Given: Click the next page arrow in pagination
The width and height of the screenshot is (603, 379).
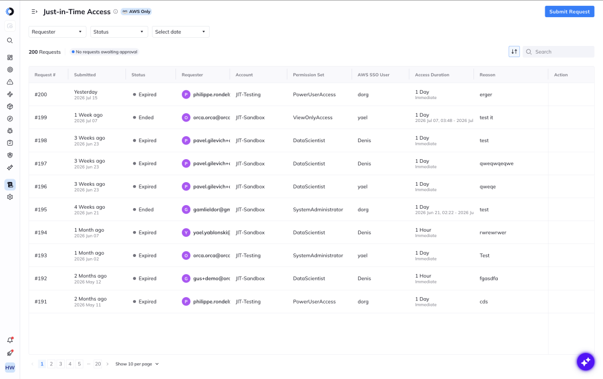Looking at the screenshot, I should [x=107, y=364].
